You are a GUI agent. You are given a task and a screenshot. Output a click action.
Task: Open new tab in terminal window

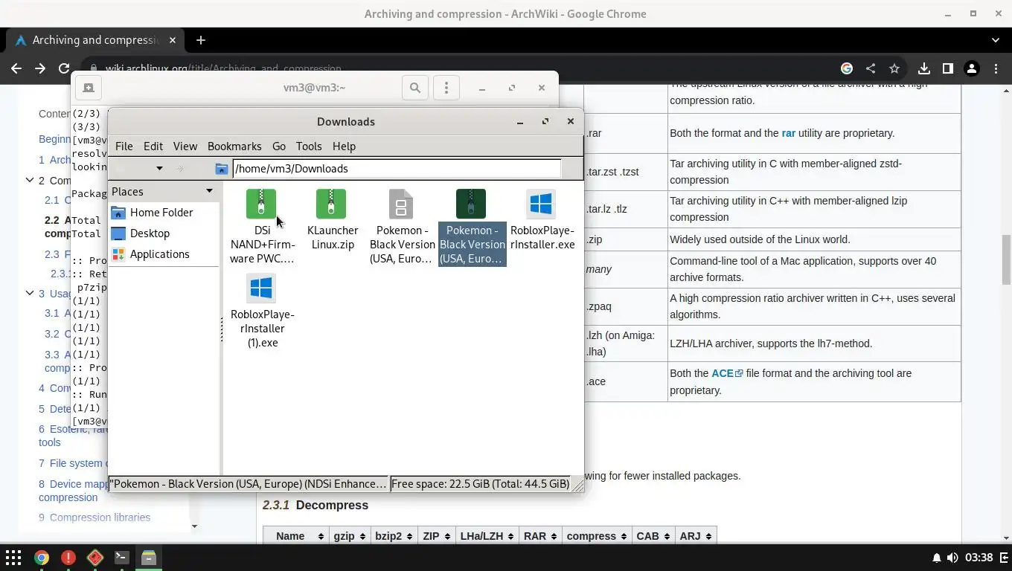[x=88, y=88]
